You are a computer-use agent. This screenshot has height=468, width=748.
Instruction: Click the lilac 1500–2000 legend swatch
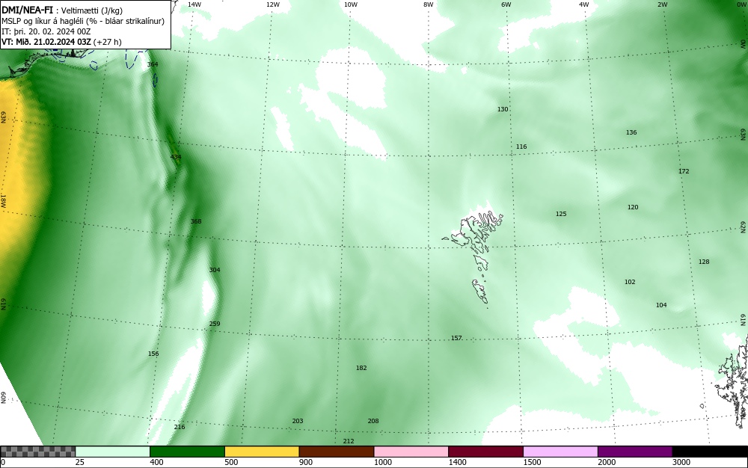560,452
